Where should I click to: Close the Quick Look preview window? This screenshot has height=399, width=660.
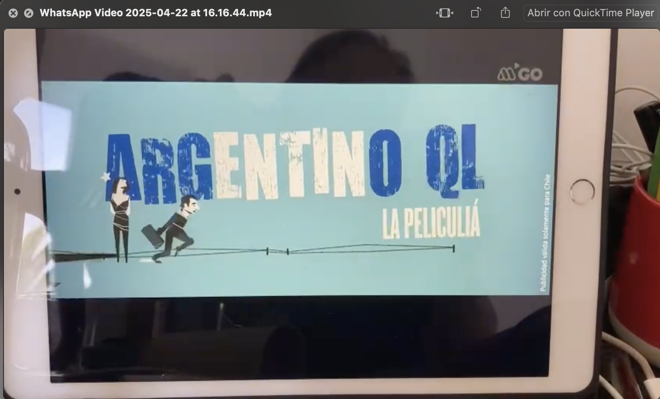[x=13, y=13]
